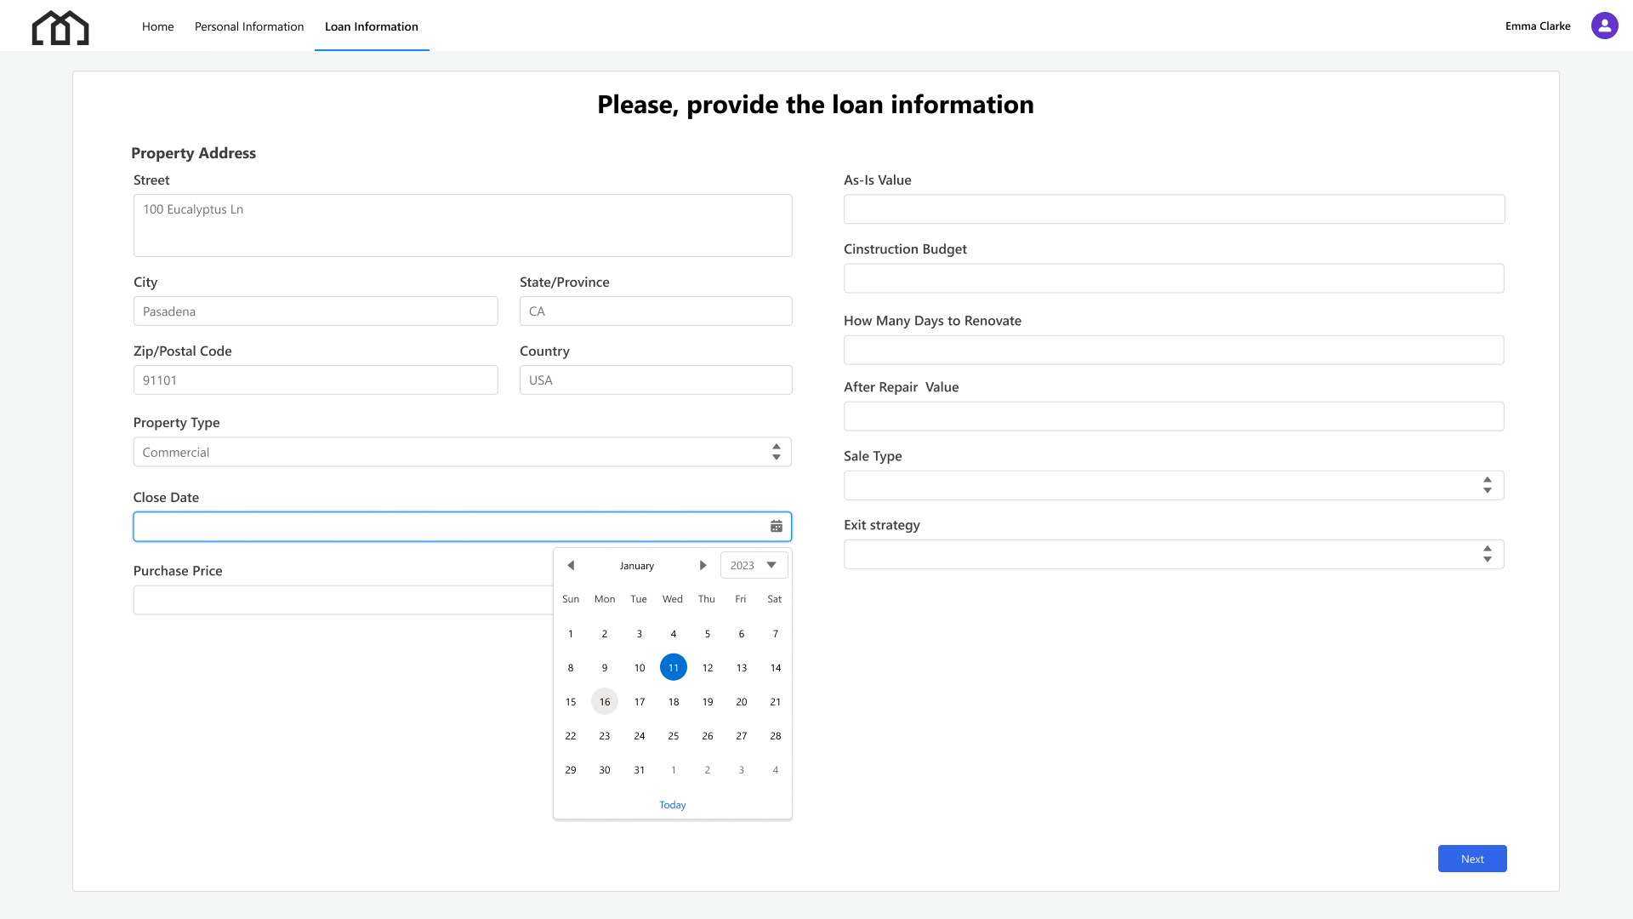Open the user profile avatar icon
The width and height of the screenshot is (1633, 919).
point(1604,26)
